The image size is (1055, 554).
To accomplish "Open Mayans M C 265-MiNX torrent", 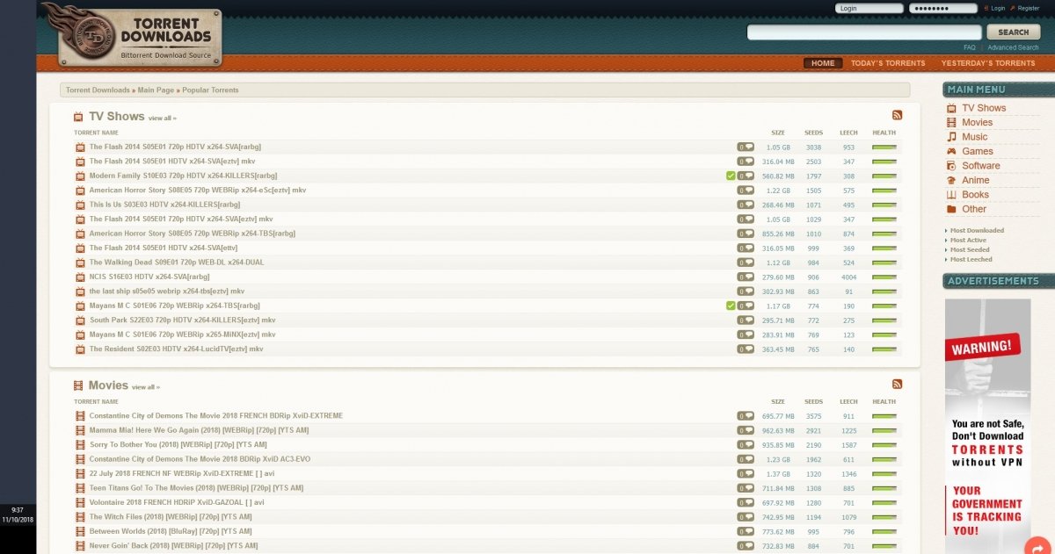I will 182,335.
